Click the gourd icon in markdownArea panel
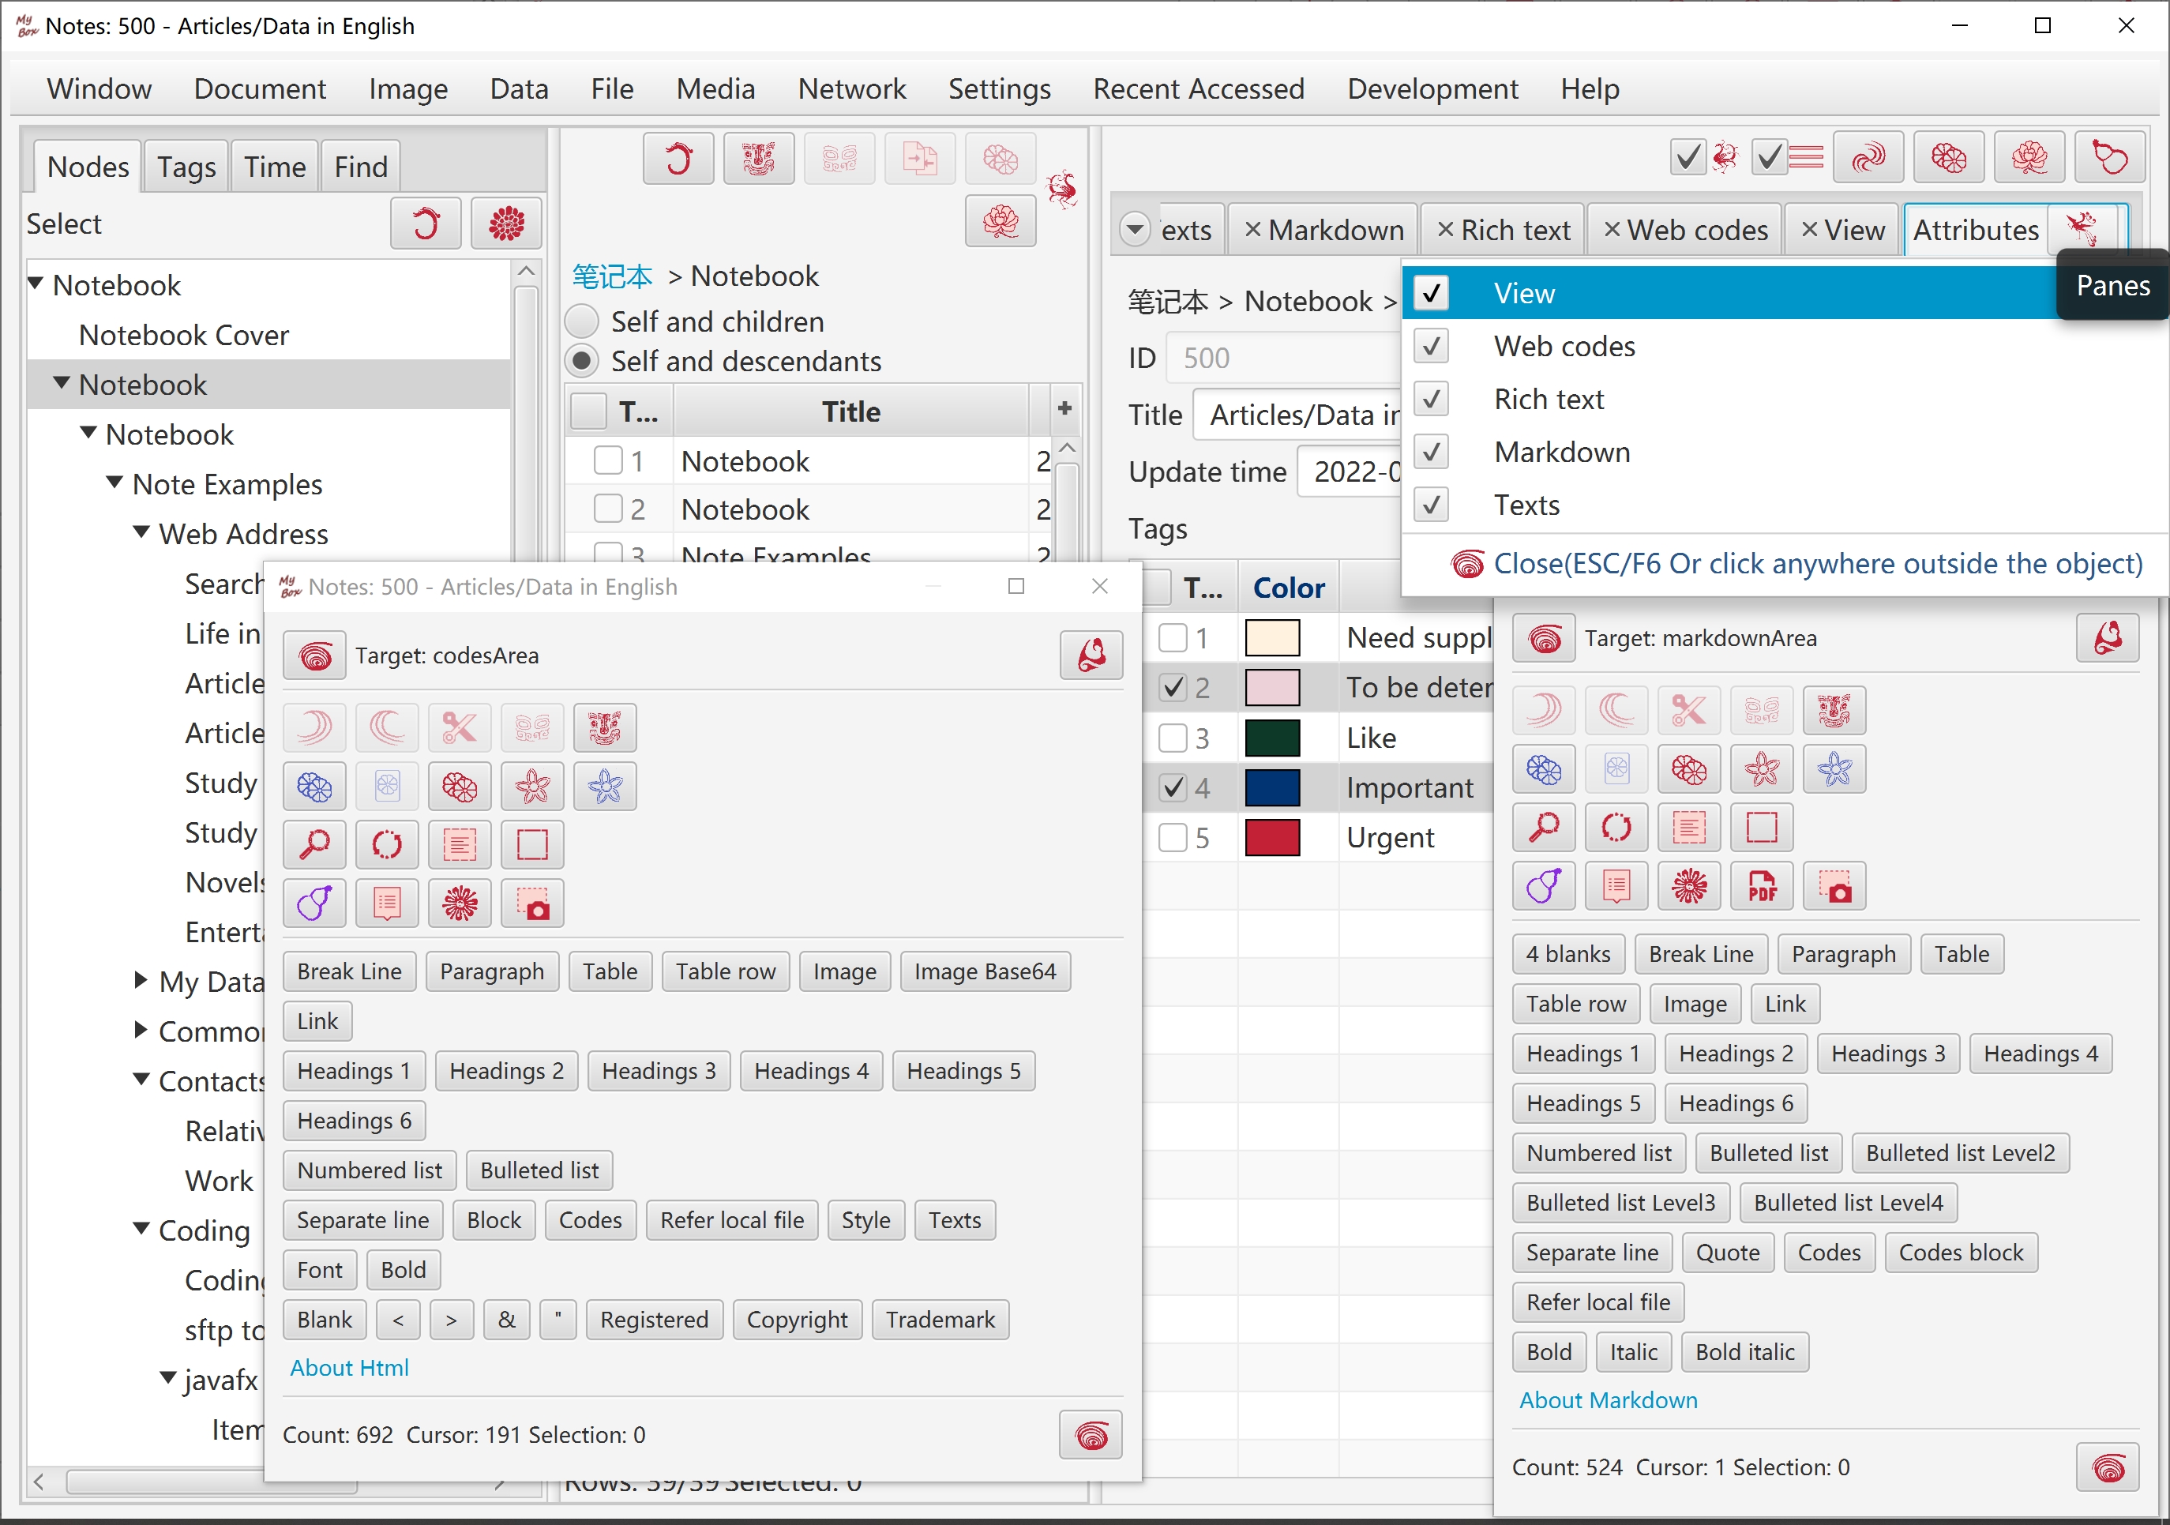The image size is (2170, 1525). (1545, 886)
